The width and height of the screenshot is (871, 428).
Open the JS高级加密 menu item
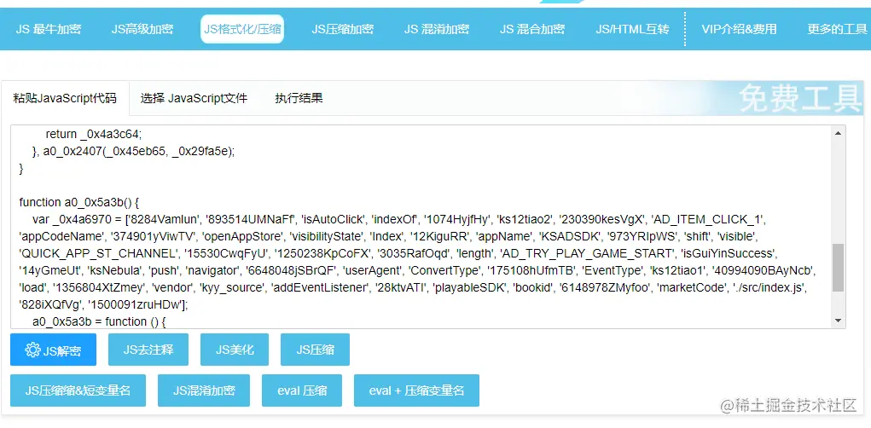(142, 30)
